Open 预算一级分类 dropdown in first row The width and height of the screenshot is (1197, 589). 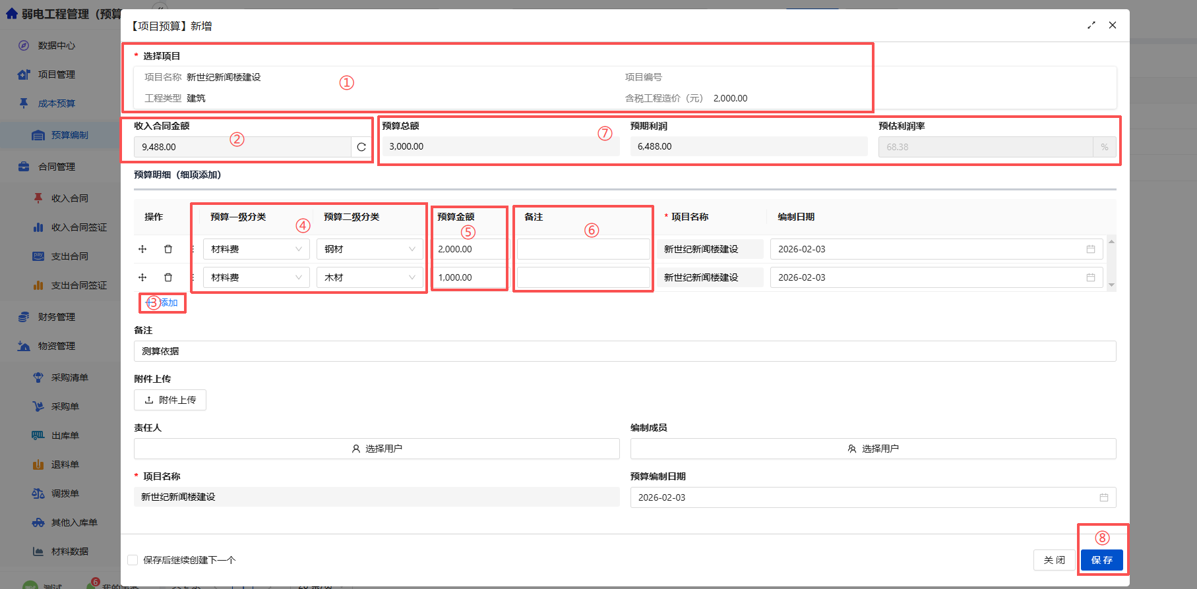tap(256, 249)
